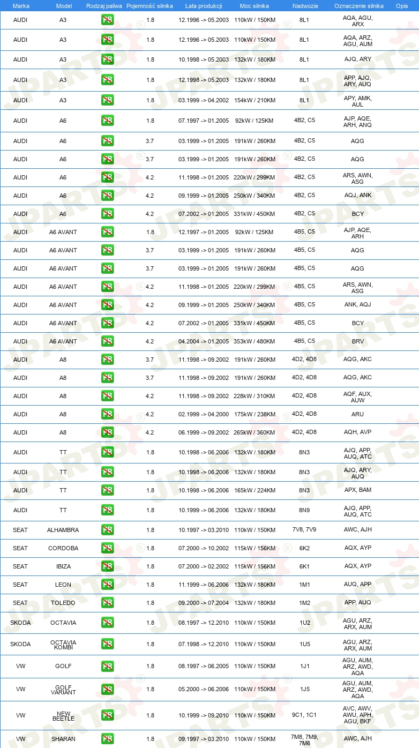Select the fuel icon for Audi A6 4B2 250kW / 340KM
This screenshot has width=419, height=748.
point(107,196)
